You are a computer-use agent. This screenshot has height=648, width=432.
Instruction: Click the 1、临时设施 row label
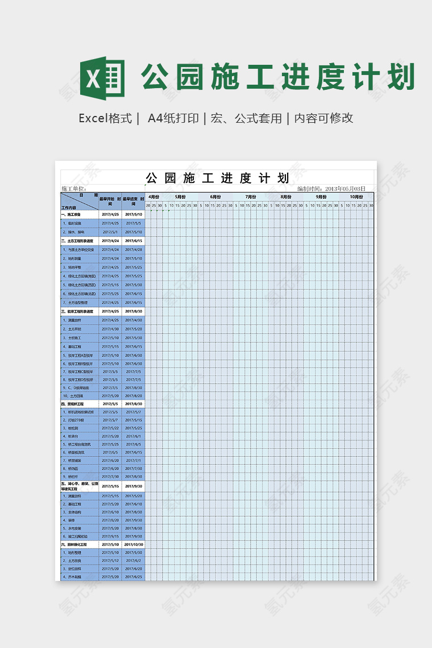pos(72,223)
